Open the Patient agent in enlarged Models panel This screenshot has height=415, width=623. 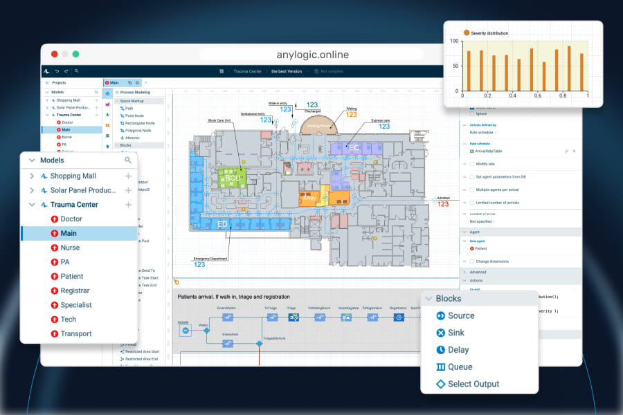[67, 276]
